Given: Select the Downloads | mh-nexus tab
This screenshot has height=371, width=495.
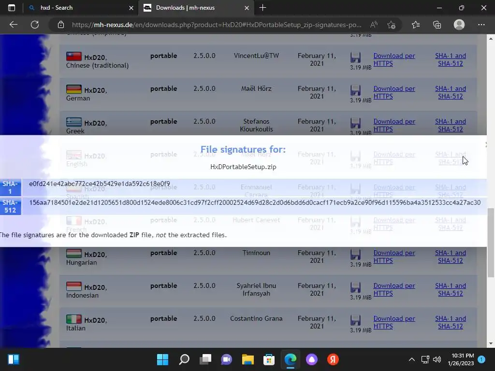Looking at the screenshot, I should (x=196, y=8).
